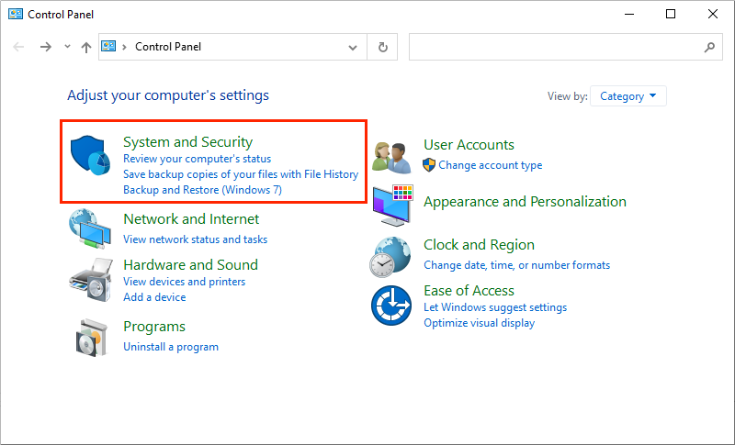The width and height of the screenshot is (735, 445).
Task: Click Add a device link
Action: [154, 297]
